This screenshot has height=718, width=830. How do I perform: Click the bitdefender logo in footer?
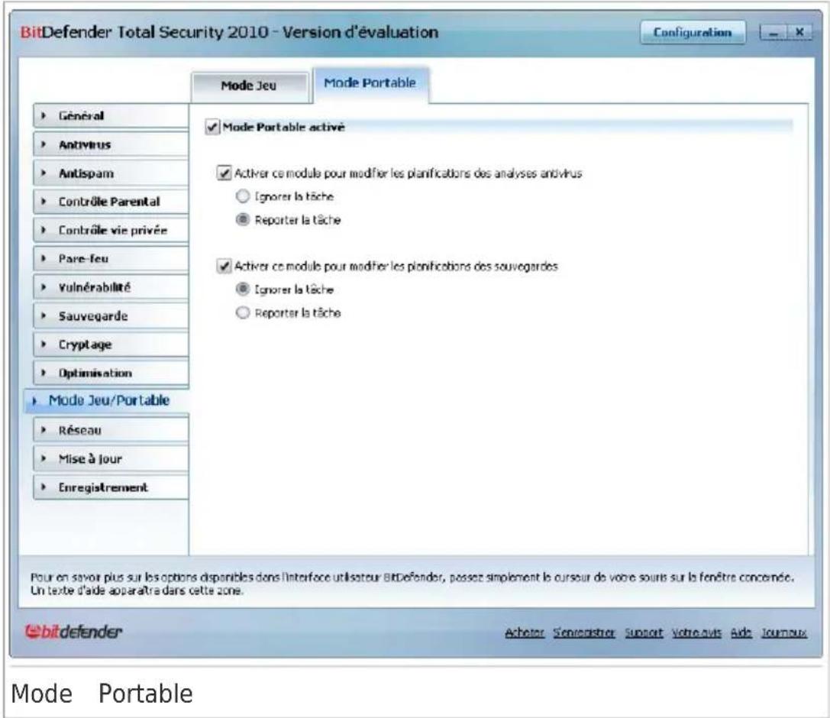(73, 631)
